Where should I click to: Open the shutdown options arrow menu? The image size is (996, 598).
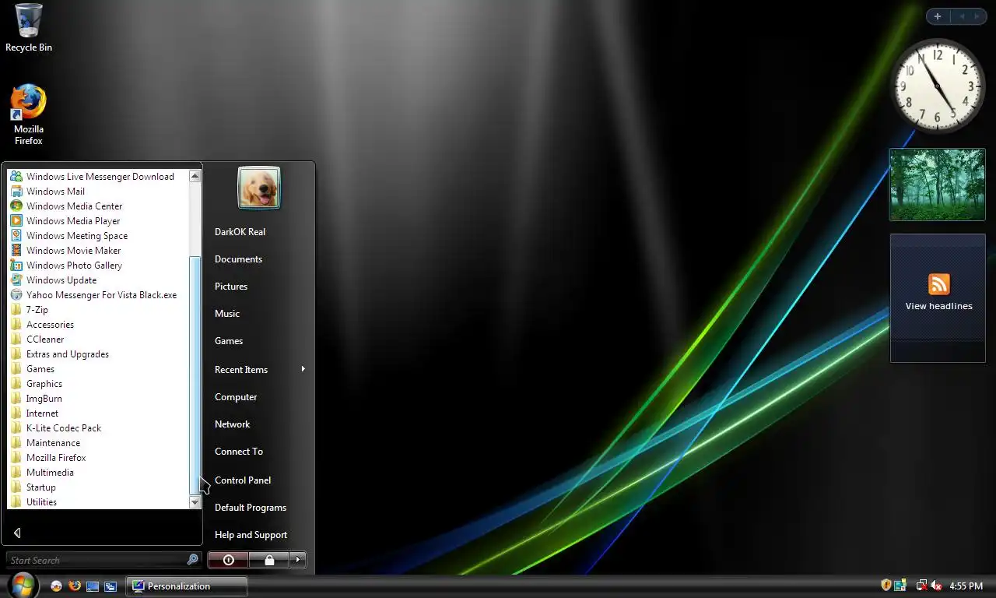[x=298, y=560]
